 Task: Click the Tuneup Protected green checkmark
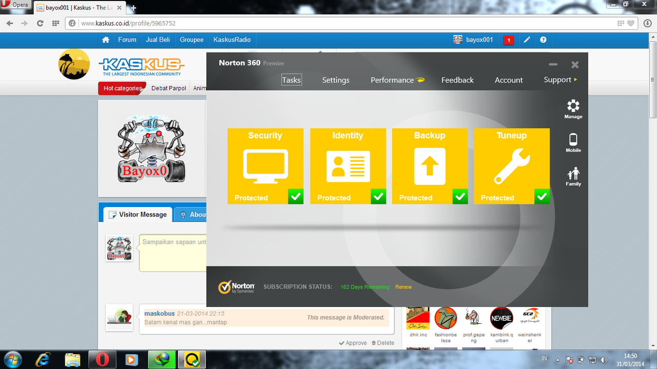point(542,196)
